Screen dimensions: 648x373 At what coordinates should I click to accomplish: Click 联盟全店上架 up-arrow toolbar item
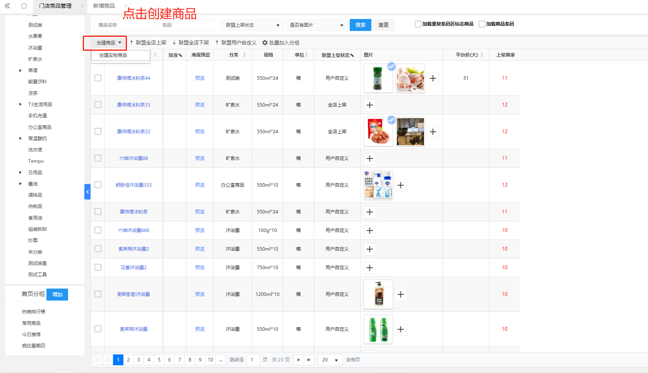click(x=148, y=43)
